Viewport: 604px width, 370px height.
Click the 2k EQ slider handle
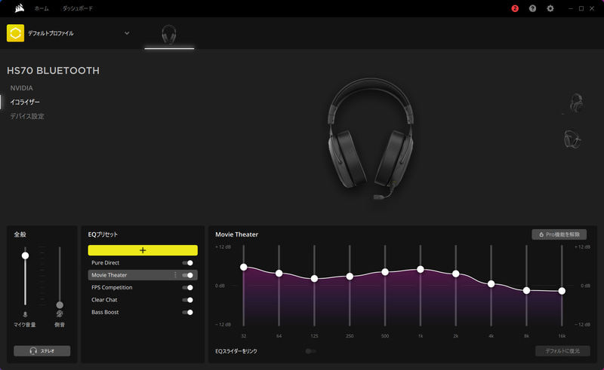[456, 274]
